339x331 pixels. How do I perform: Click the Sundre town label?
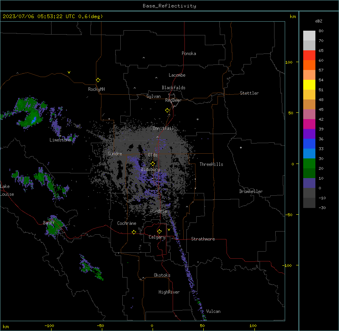pyautogui.click(x=115, y=154)
